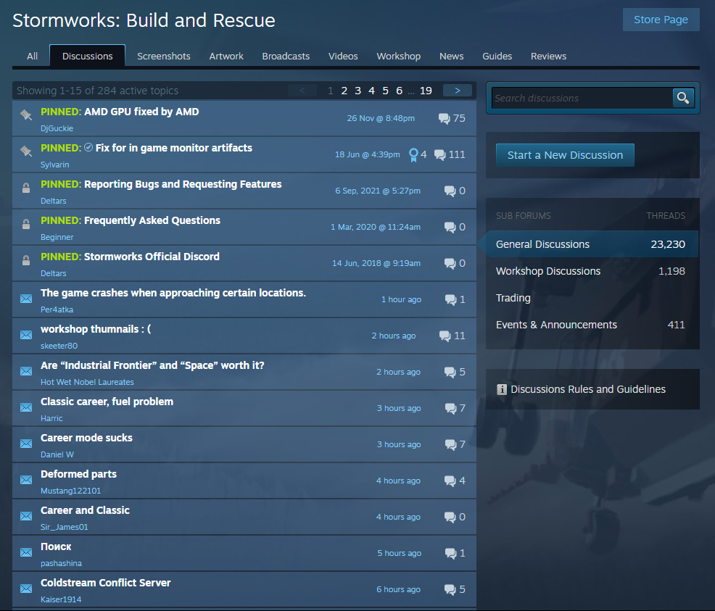Click envelope icon of Поиск thread

[26, 552]
